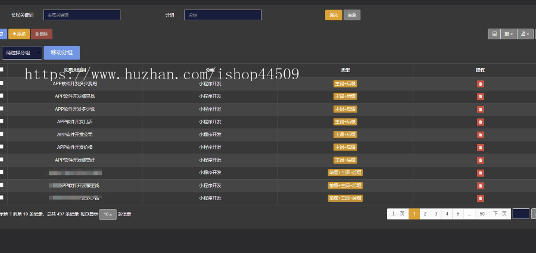Go to pagination page 5
This screenshot has width=536, height=253.
(458, 214)
